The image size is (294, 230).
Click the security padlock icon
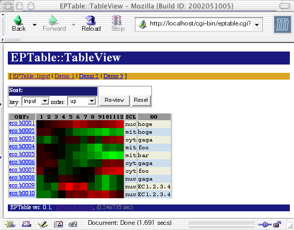tap(277, 224)
